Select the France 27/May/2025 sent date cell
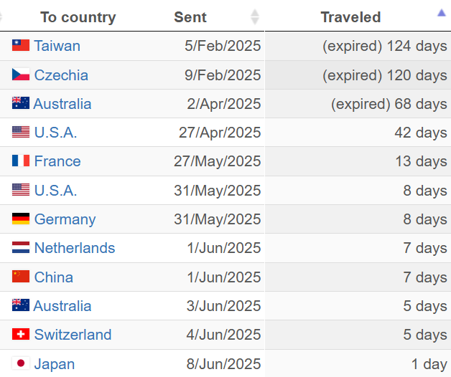 click(217, 161)
